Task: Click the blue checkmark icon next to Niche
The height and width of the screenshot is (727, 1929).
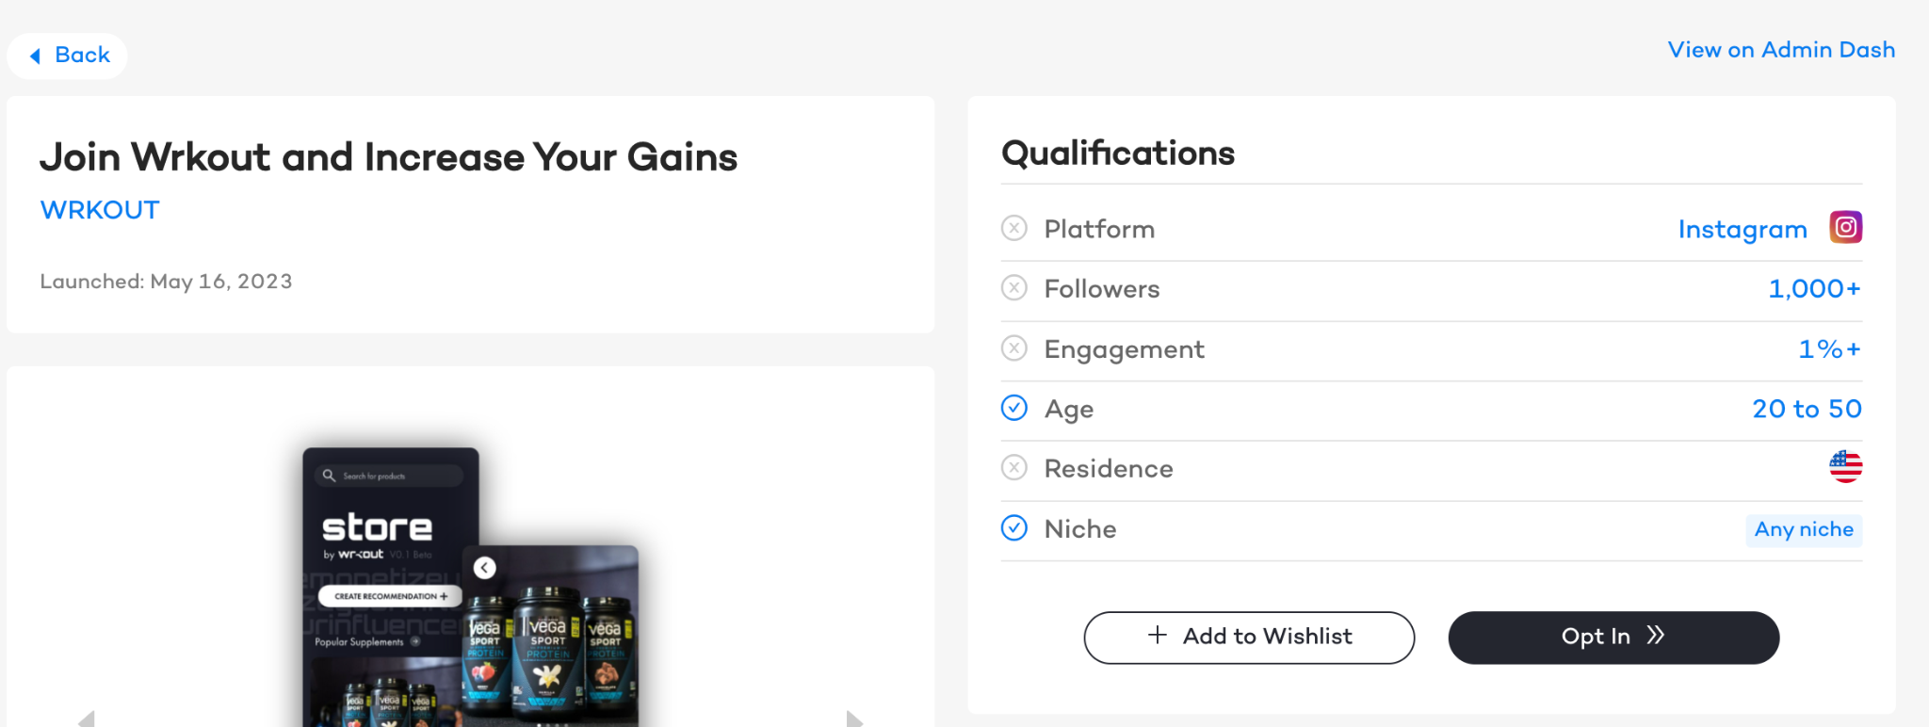Action: [1013, 528]
